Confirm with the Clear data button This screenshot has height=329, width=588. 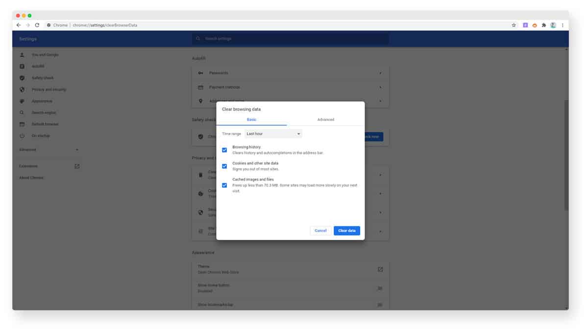pos(347,231)
